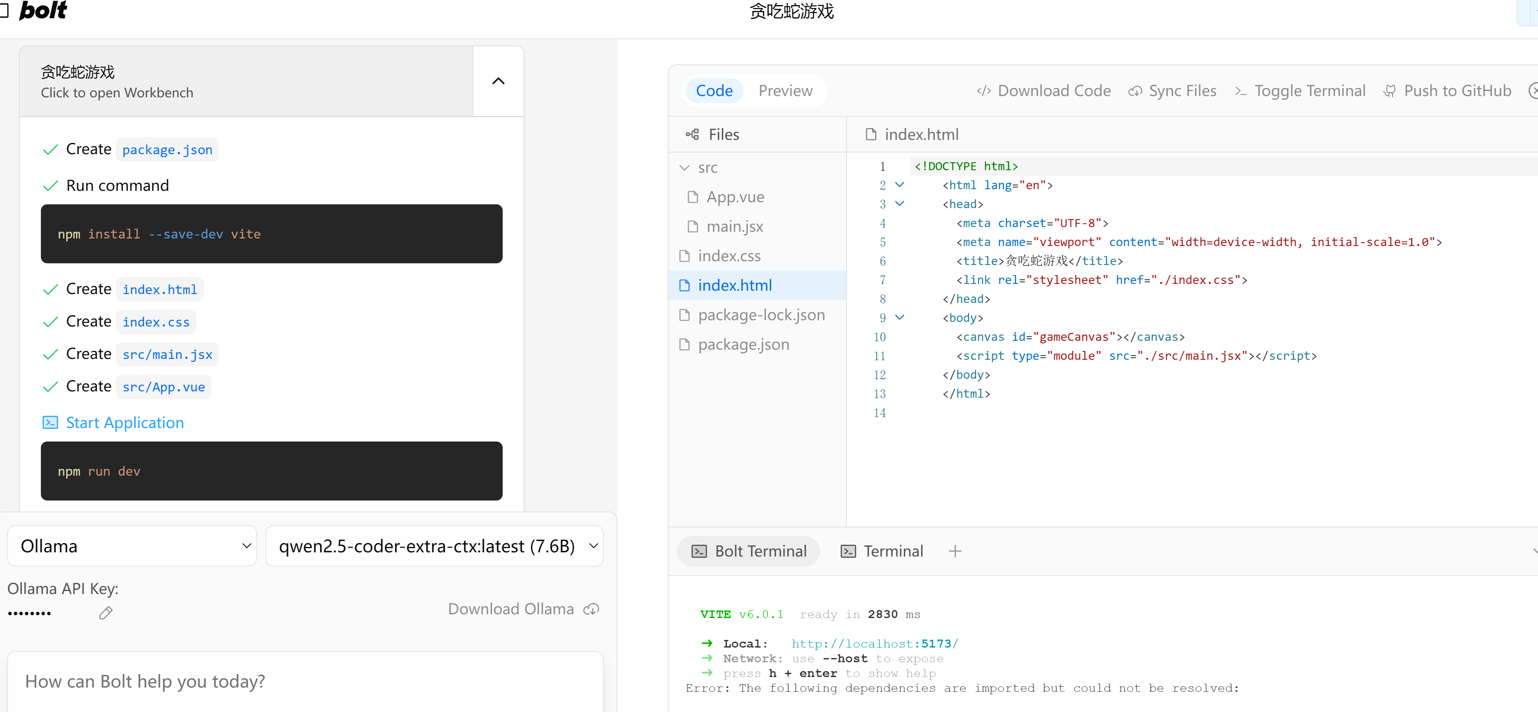1538x712 pixels.
Task: Switch to the Terminal tab
Action: (x=881, y=551)
